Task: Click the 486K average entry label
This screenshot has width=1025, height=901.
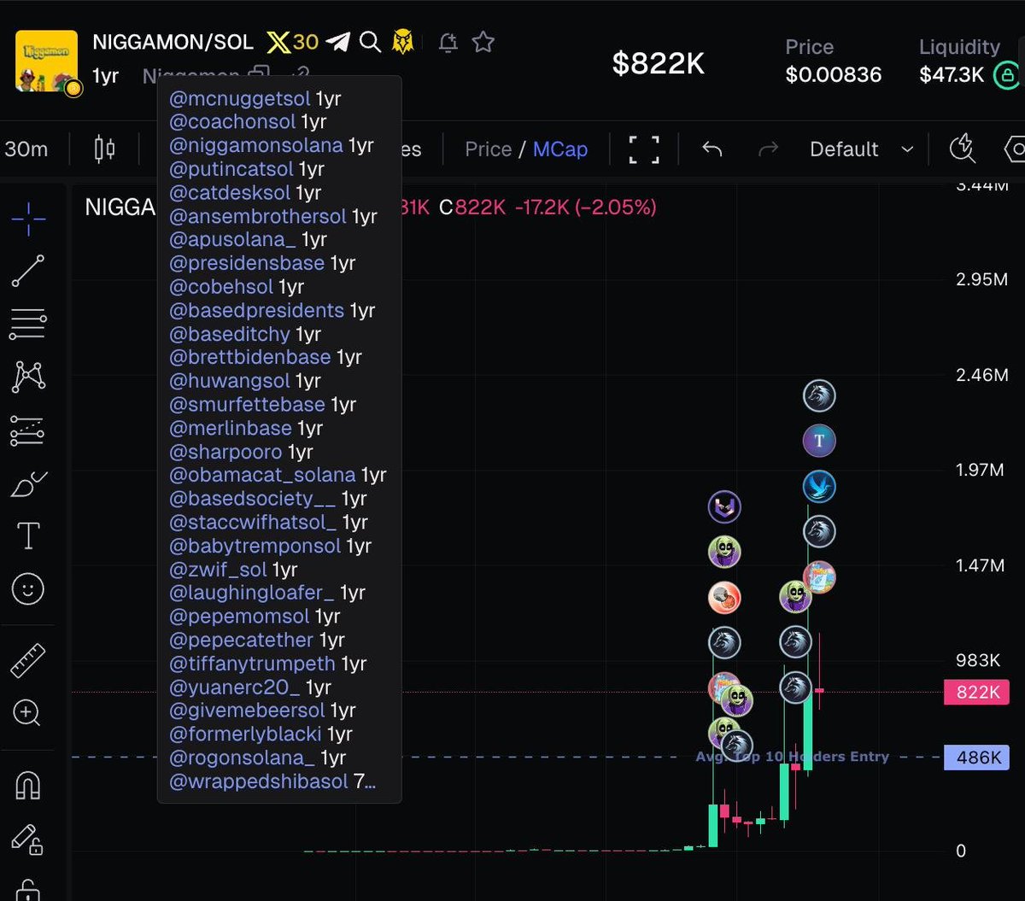Action: pyautogui.click(x=976, y=758)
